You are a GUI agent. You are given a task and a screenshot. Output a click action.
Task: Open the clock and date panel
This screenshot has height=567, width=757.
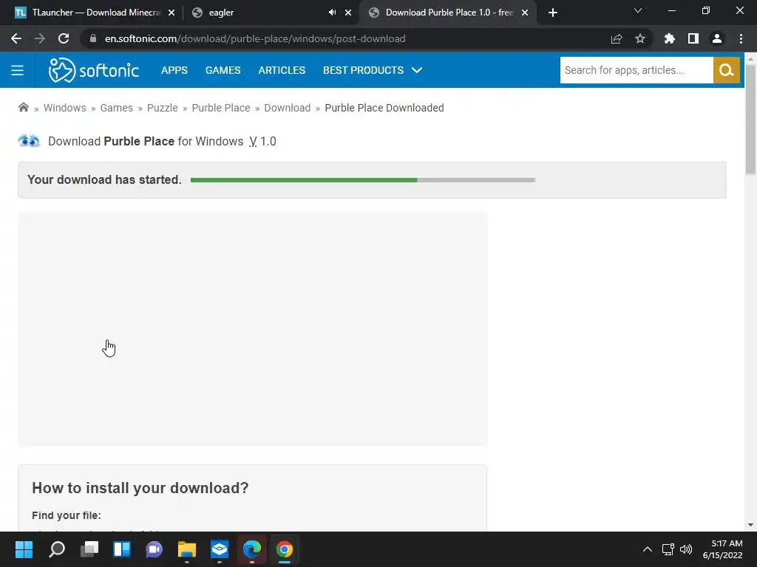pyautogui.click(x=722, y=549)
